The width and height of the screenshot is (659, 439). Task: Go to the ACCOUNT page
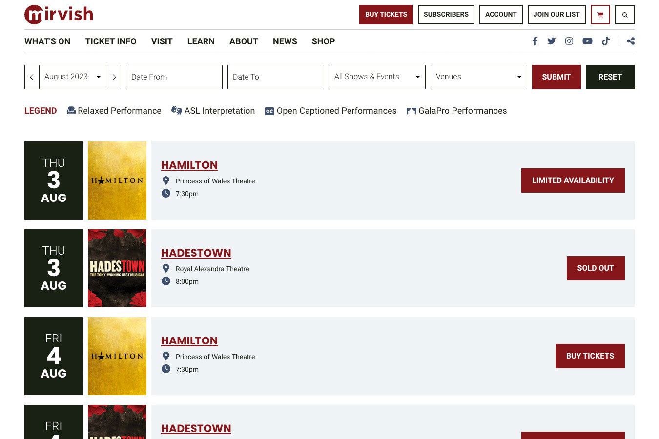point(501,15)
